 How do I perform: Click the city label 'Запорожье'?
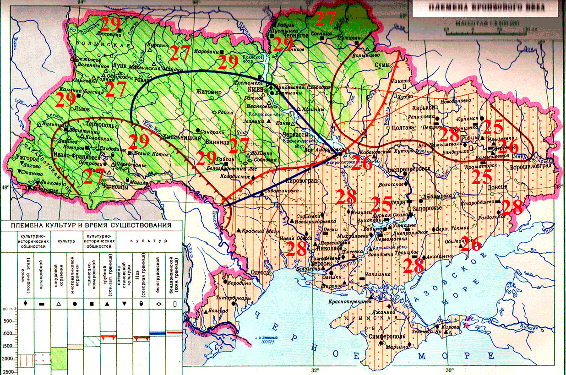coord(427,208)
